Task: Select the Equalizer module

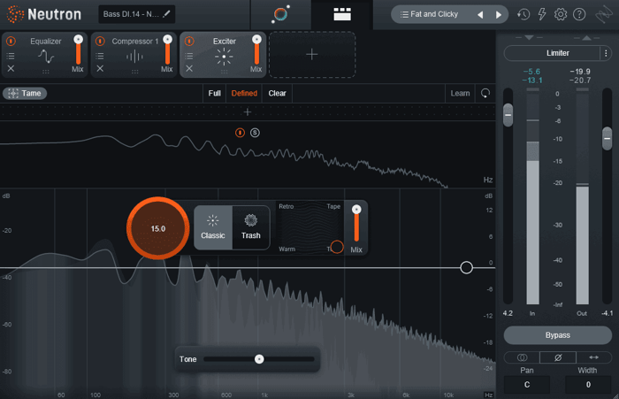Action: (x=46, y=55)
